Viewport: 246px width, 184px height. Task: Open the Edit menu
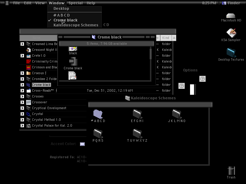[x=28, y=3]
